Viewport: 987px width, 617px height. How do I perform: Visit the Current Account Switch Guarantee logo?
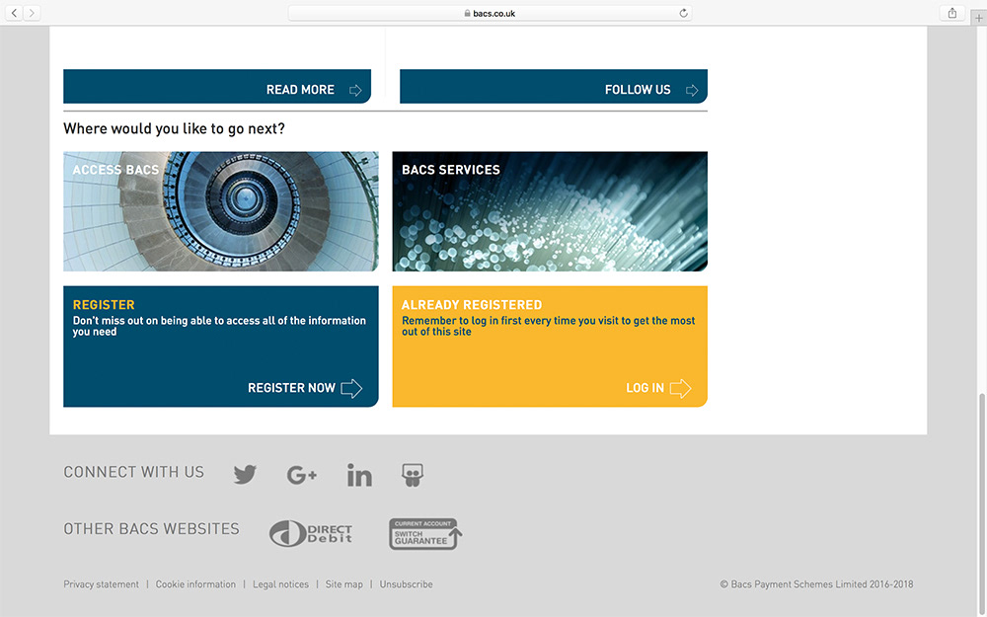(425, 534)
